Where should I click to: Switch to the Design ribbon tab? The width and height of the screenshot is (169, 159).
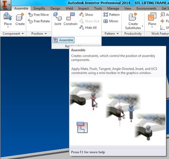(x=55, y=8)
